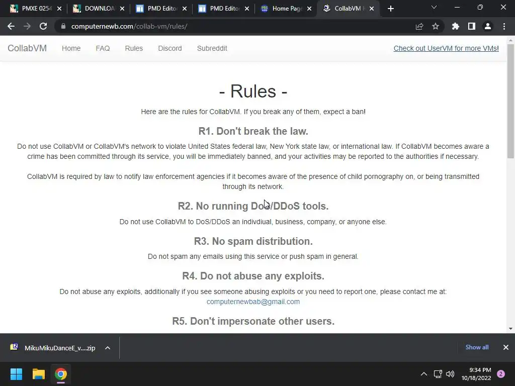Reload the CollabVM rules page

pyautogui.click(x=43, y=26)
